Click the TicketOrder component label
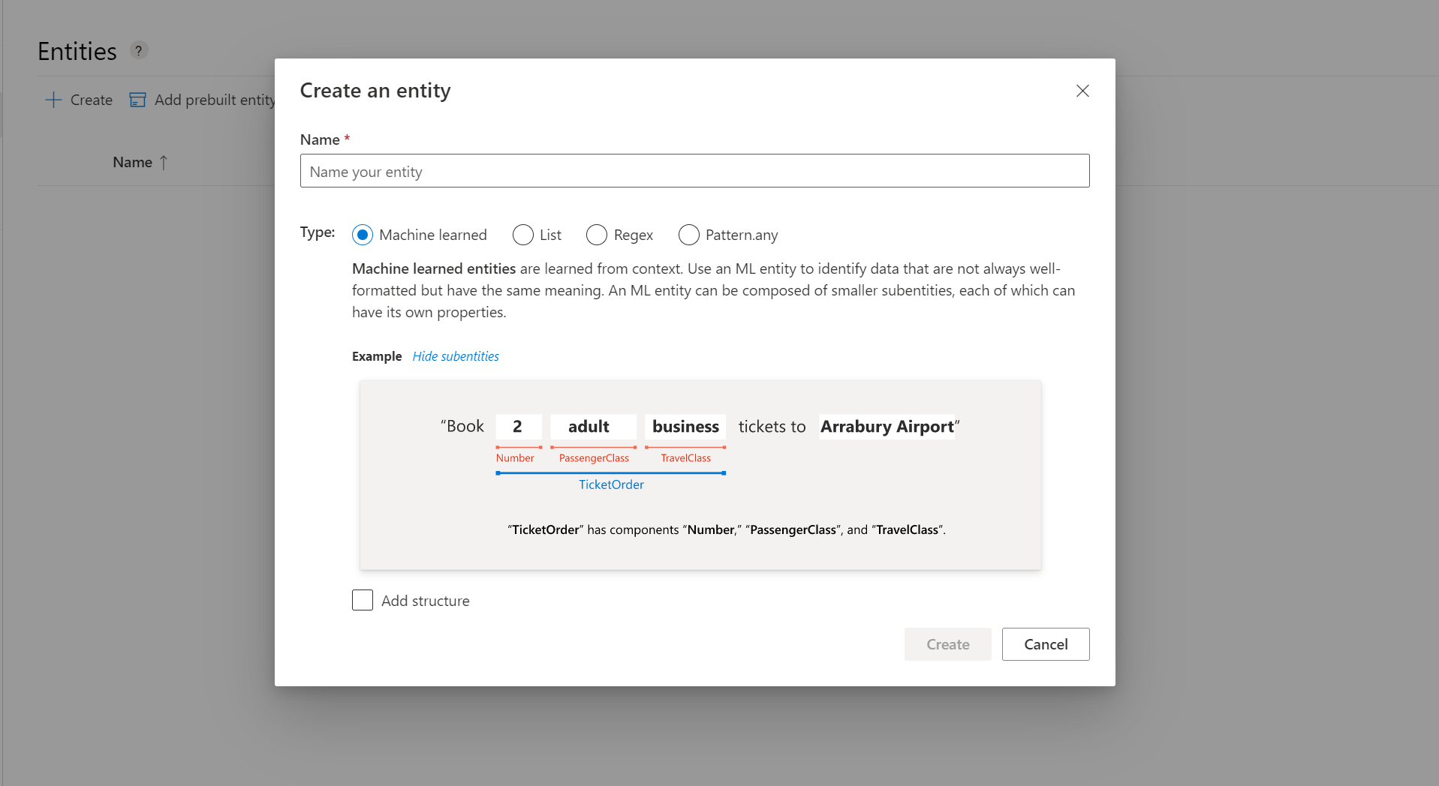 611,484
